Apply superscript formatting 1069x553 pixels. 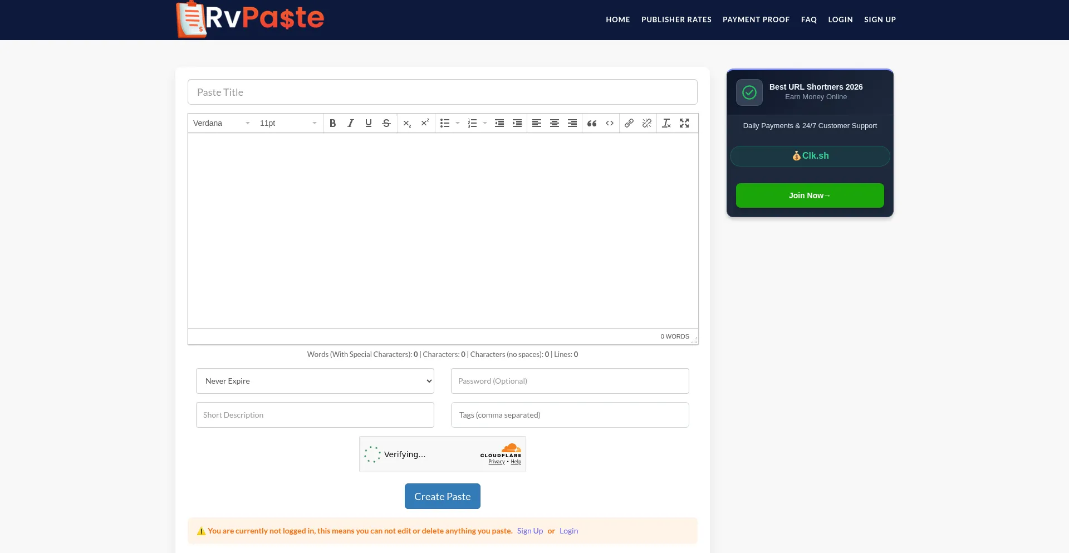click(x=425, y=123)
